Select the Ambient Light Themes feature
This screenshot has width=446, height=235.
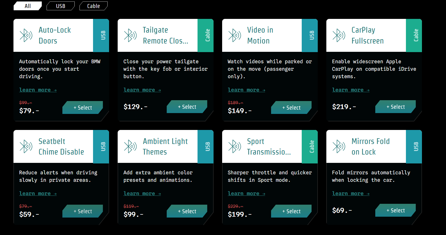tap(187, 211)
